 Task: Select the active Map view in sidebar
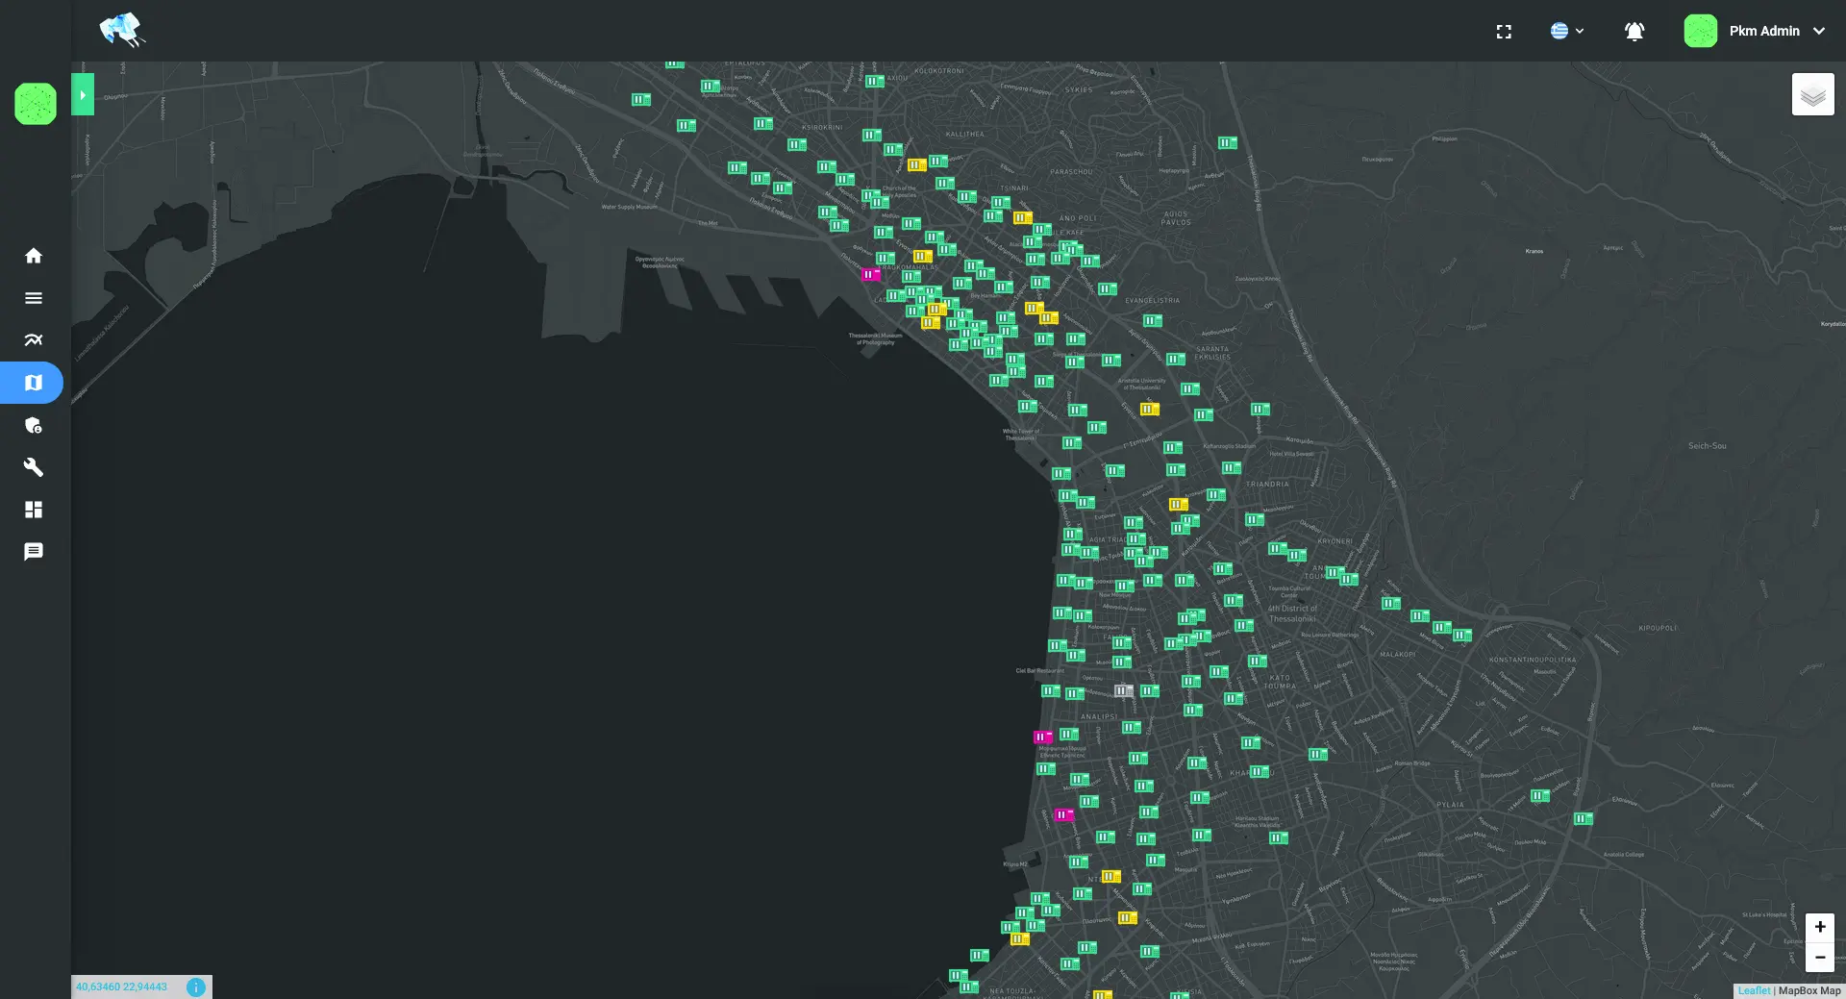coord(34,383)
